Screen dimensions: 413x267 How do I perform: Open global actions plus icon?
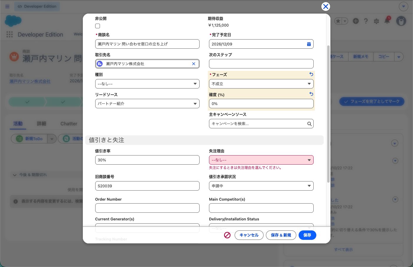(356, 21)
